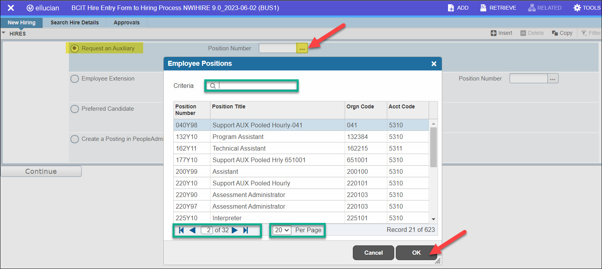Click the magnifying glass in the Criteria field
Image resolution: width=602 pixels, height=269 pixels.
[x=213, y=86]
